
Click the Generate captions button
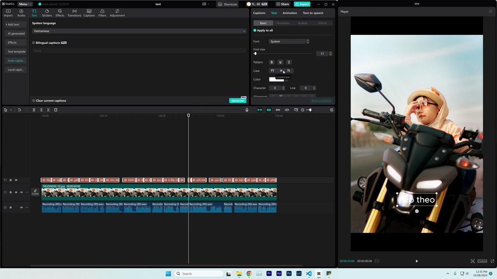pyautogui.click(x=238, y=101)
